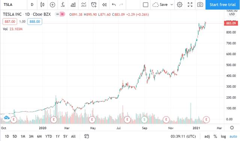The height and width of the screenshot is (141, 240).
Task: Open earnings marker E near October
Action: pyautogui.click(x=13, y=120)
